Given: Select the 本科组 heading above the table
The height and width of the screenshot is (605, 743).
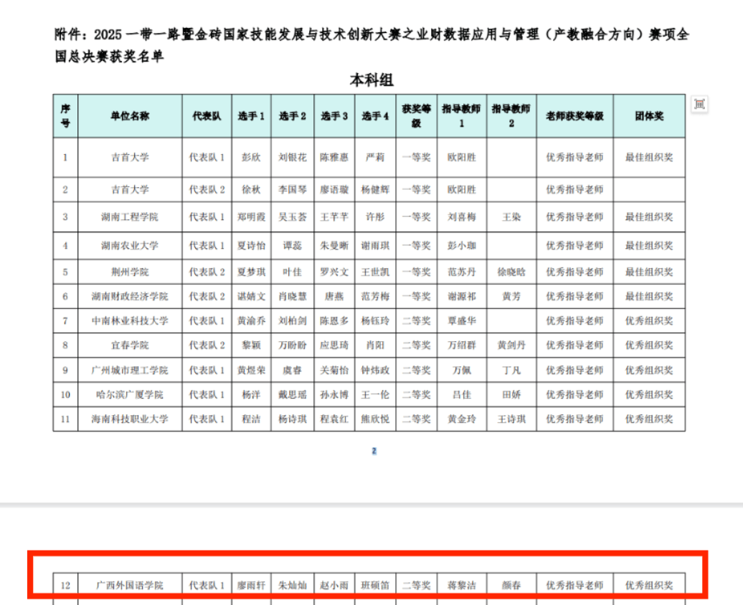Looking at the screenshot, I should 371,80.
